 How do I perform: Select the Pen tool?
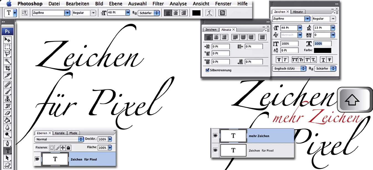pyautogui.click(x=7, y=144)
